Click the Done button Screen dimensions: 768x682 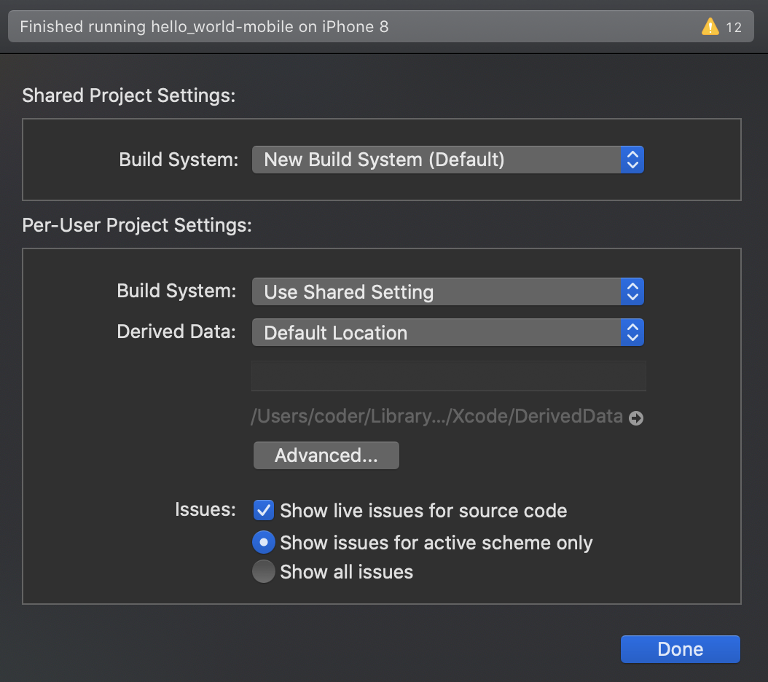(680, 649)
